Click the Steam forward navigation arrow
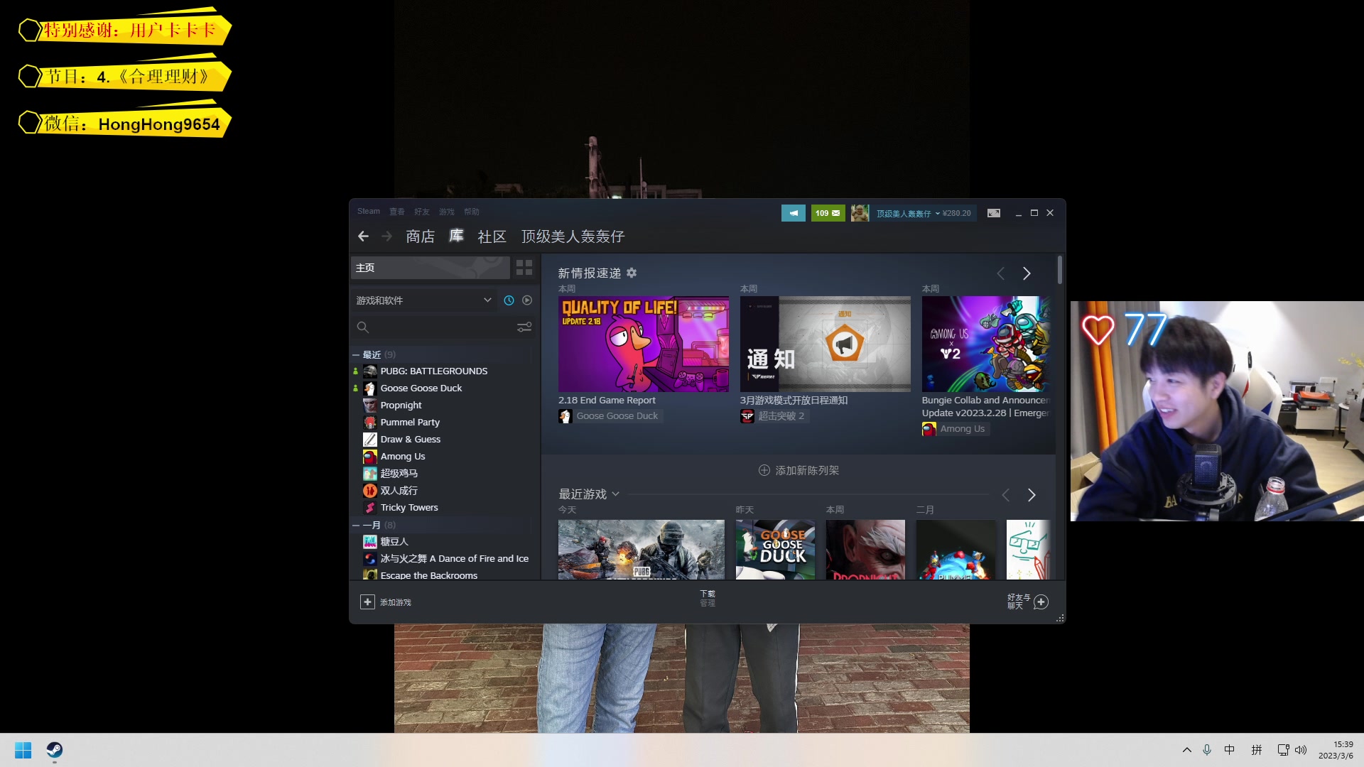The width and height of the screenshot is (1364, 767). point(386,236)
